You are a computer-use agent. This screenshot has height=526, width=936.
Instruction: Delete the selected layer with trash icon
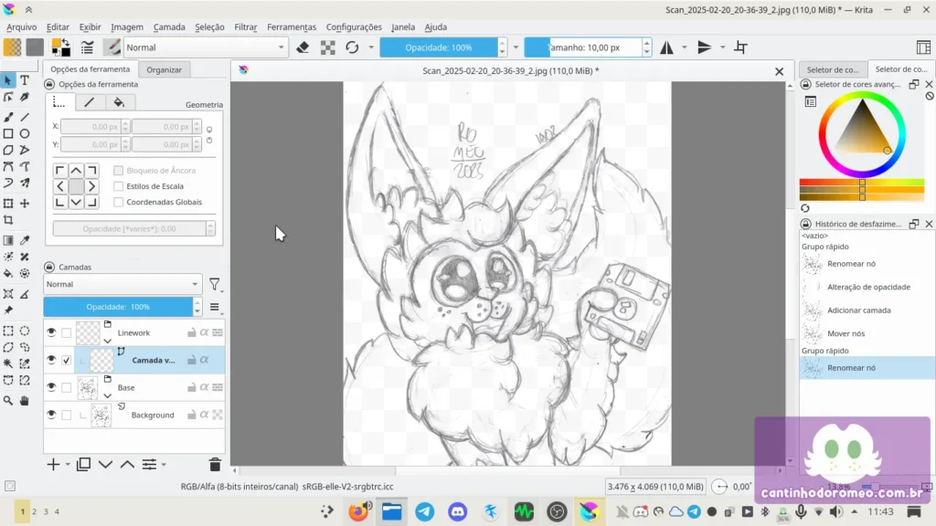[215, 464]
